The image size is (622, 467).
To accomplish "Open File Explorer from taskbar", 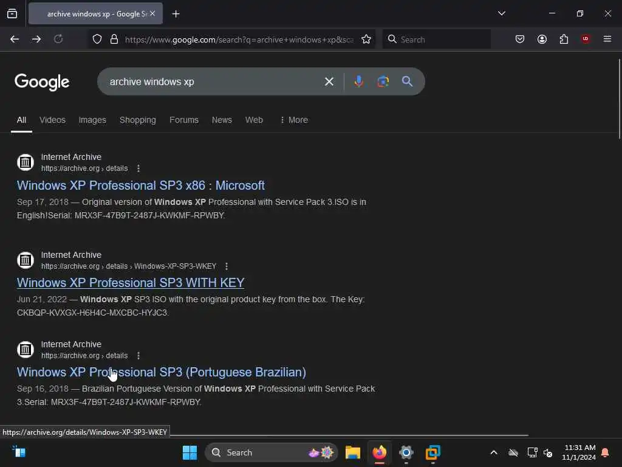I will (353, 452).
